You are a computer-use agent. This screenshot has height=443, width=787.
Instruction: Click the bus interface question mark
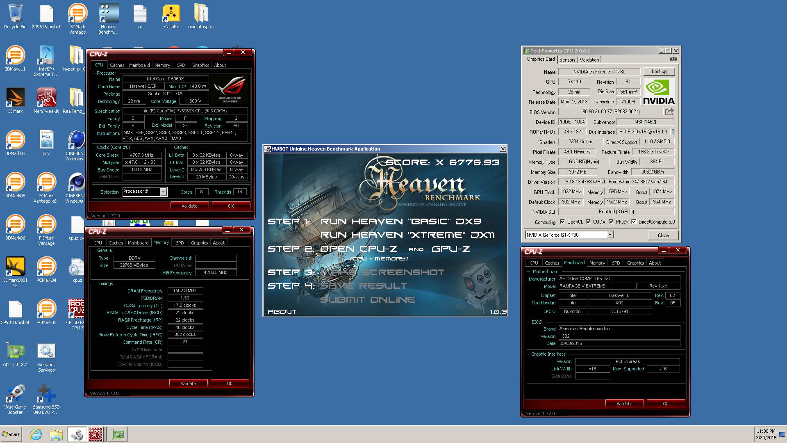click(673, 132)
